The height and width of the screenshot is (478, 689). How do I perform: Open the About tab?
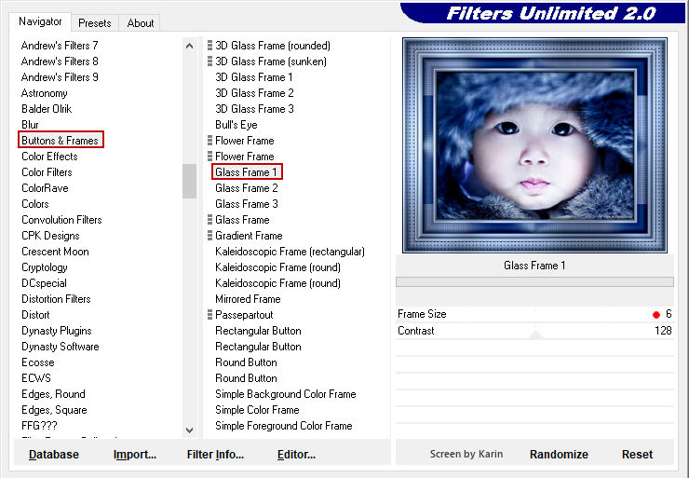[x=141, y=22]
